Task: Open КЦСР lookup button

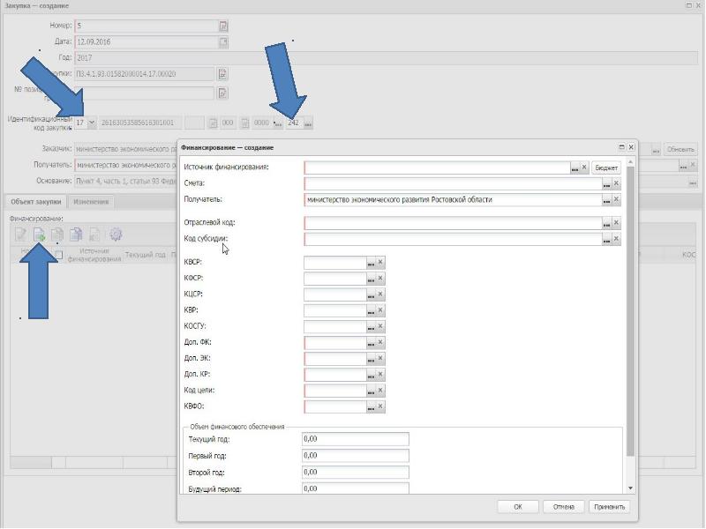Action: pos(371,294)
